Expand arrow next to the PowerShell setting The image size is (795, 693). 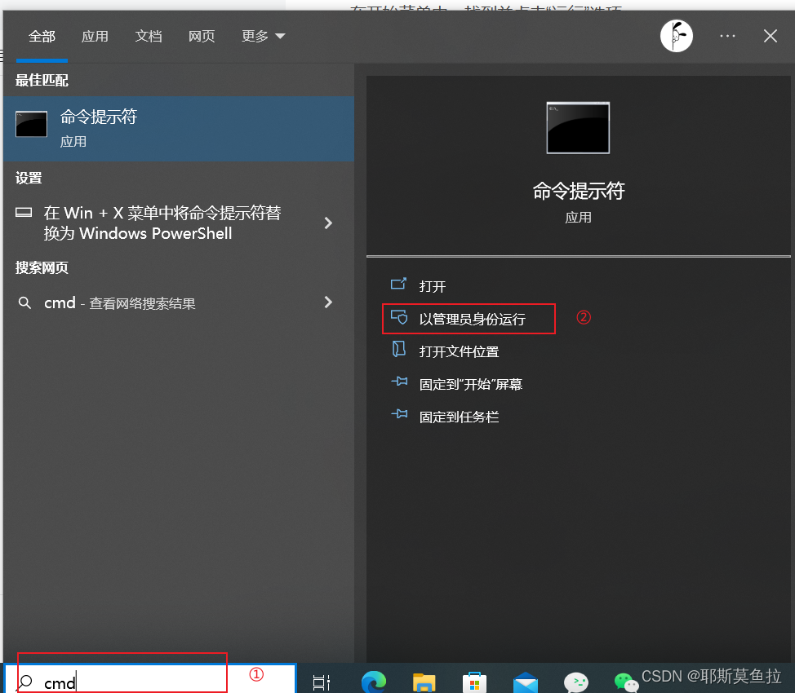point(328,223)
